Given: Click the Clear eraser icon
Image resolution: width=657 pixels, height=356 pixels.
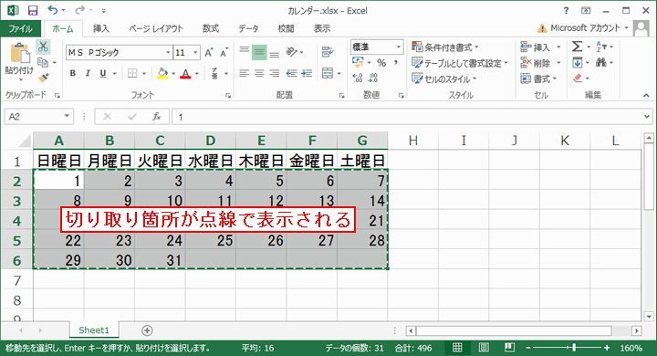Looking at the screenshot, I should pos(578,79).
